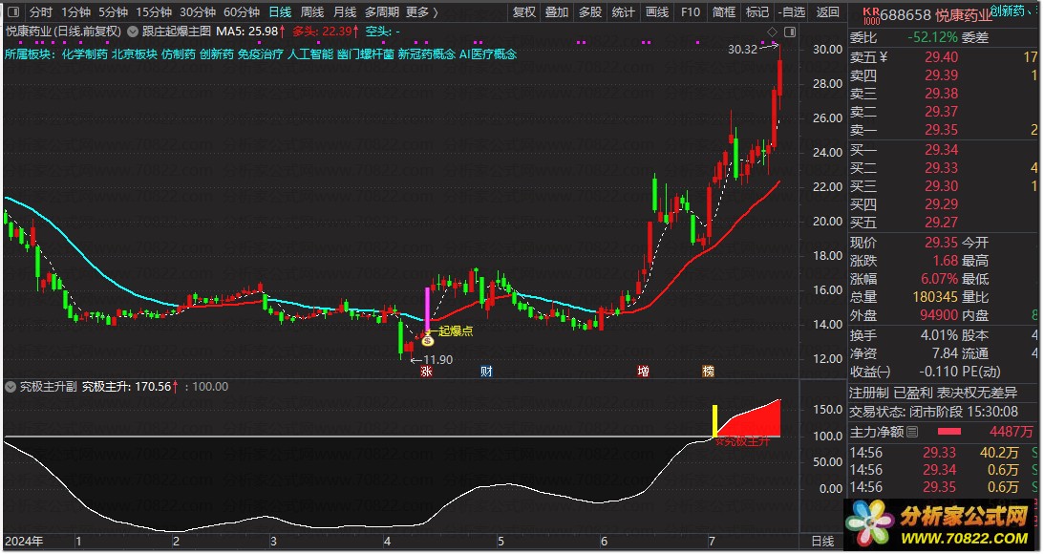Switch to 周线 weekly chart
Image resolution: width=1044 pixels, height=554 pixels.
312,12
